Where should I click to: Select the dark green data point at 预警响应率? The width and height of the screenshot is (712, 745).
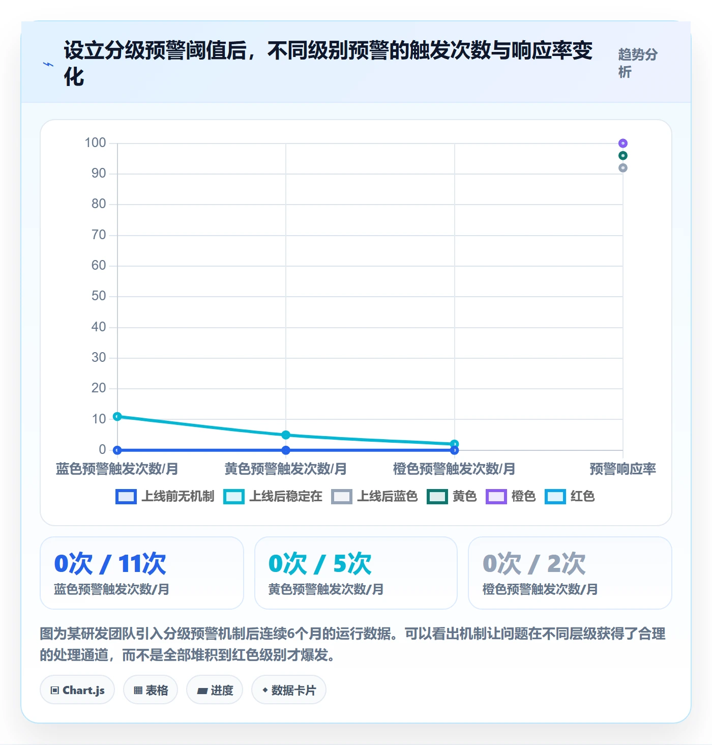pyautogui.click(x=623, y=156)
